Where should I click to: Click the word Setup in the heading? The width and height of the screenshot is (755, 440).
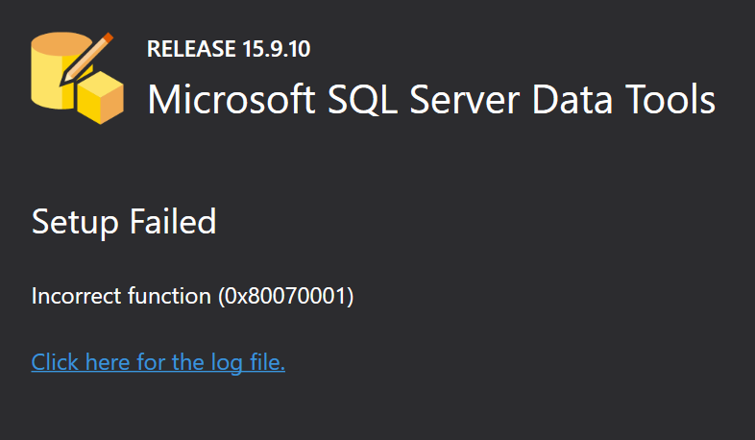point(75,223)
